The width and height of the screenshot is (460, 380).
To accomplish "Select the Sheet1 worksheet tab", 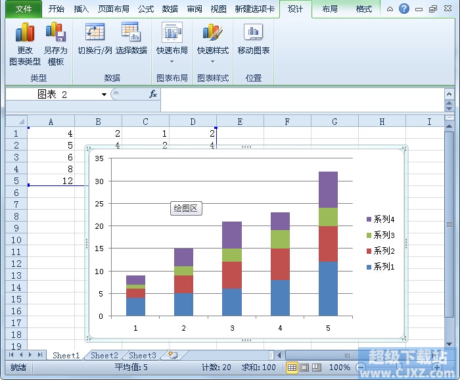I will click(x=66, y=356).
